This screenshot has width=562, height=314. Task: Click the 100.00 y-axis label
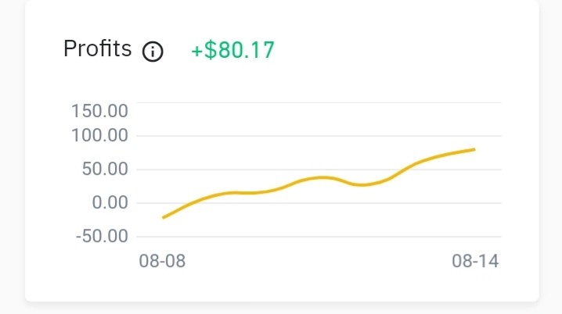99,136
